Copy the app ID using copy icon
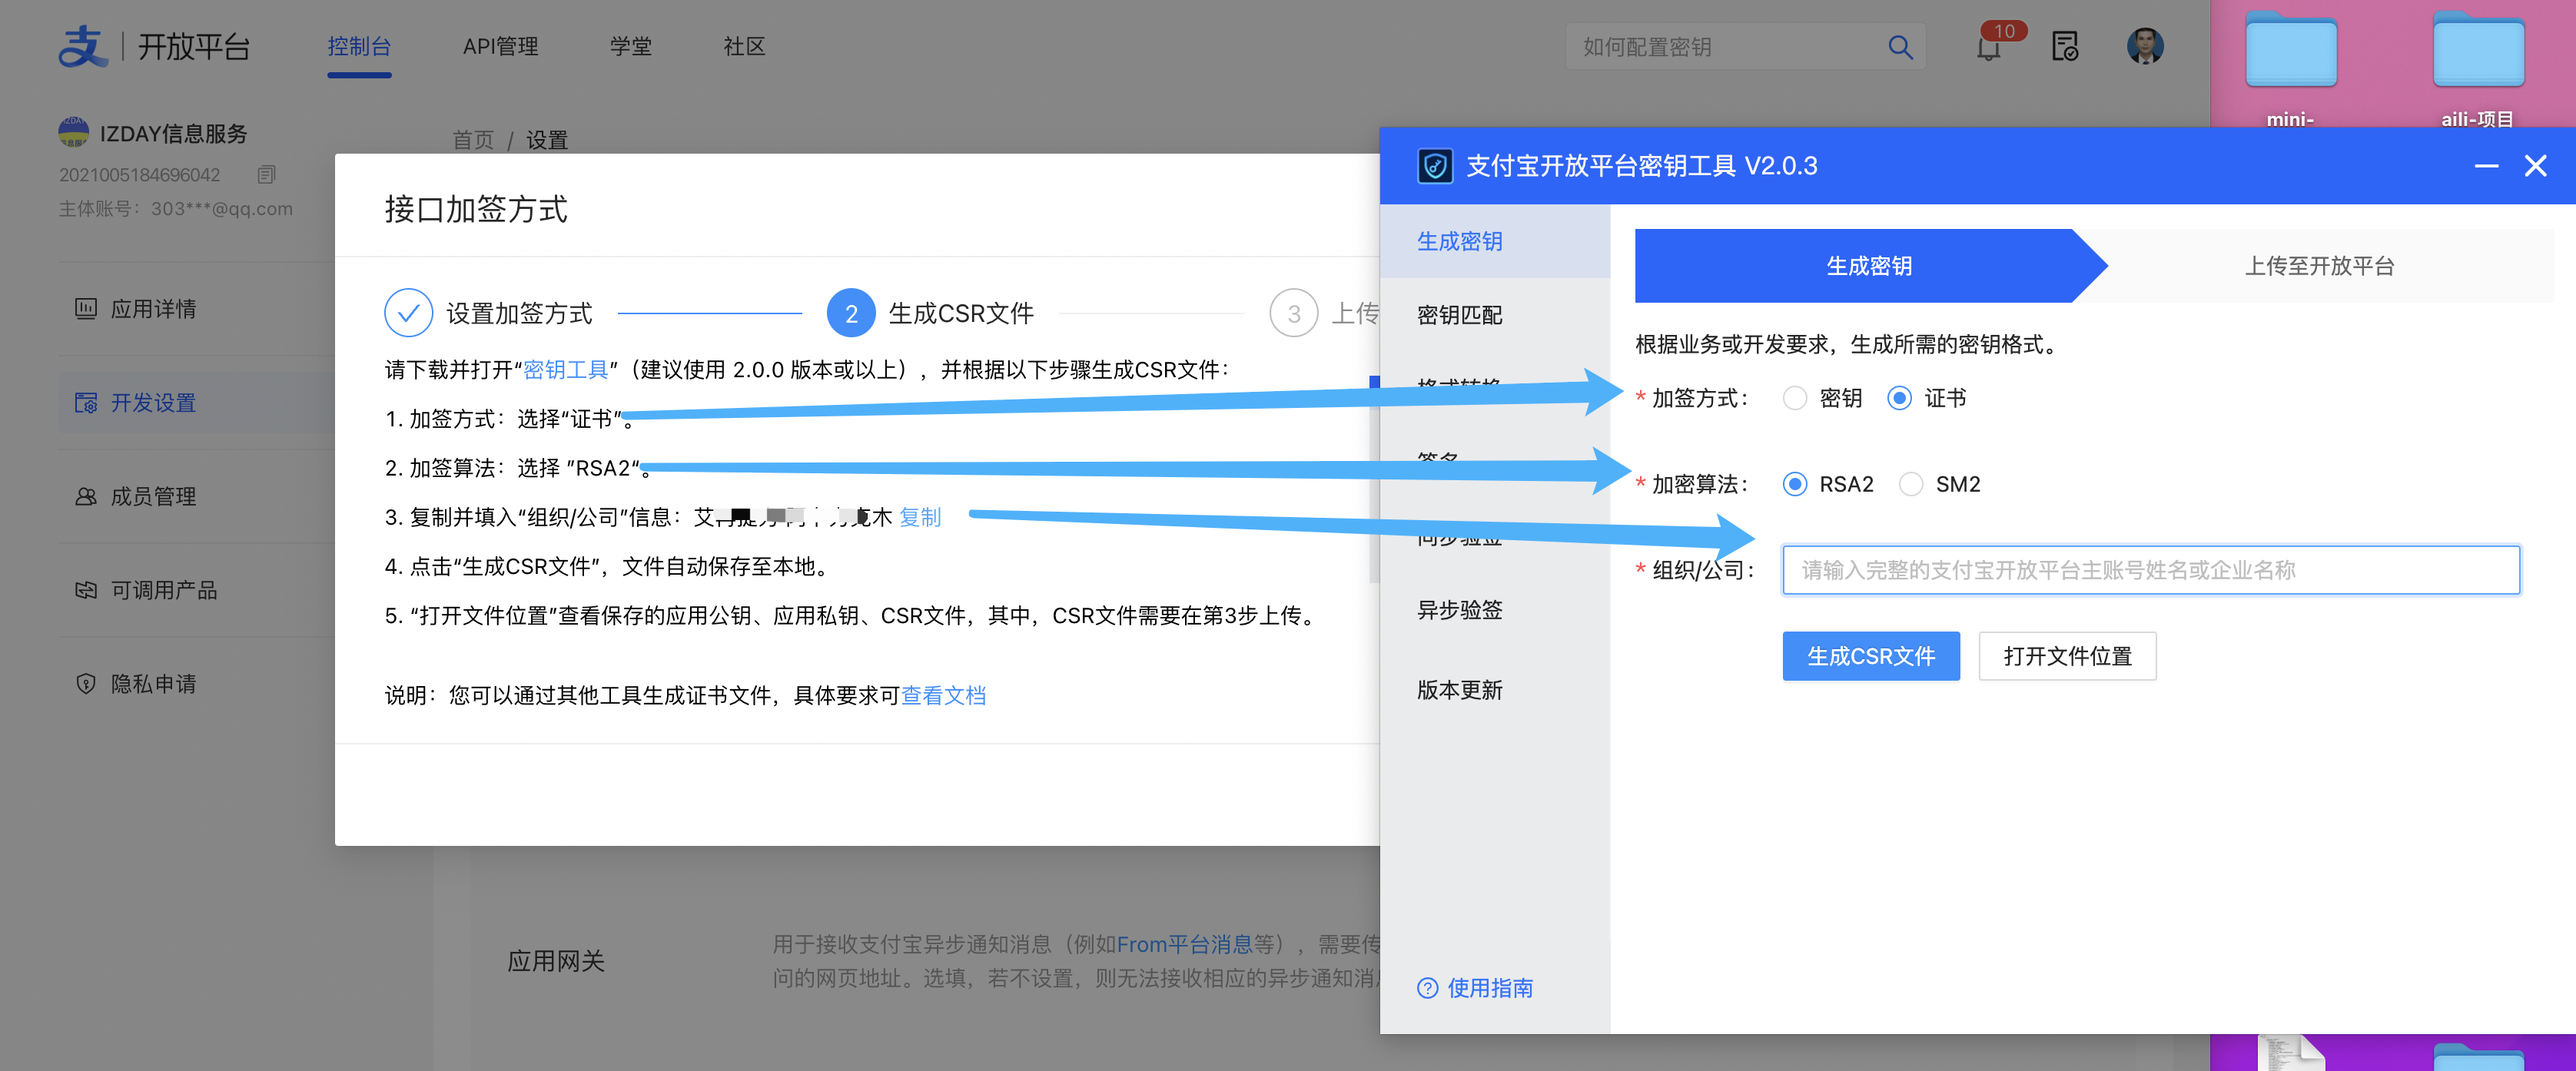Screen dimensions: 2576x1071 pos(266,175)
